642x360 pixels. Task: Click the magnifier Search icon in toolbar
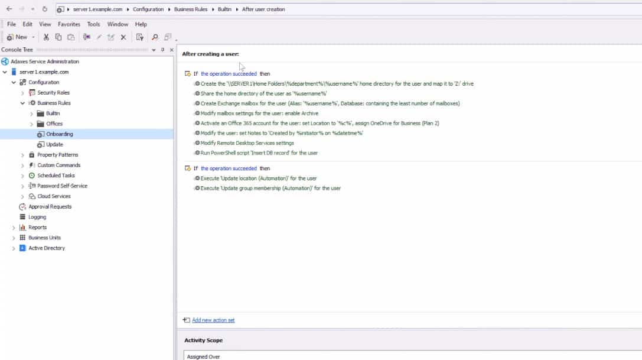click(155, 37)
